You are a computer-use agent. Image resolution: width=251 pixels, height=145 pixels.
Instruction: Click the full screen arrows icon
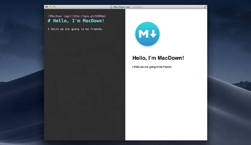pyautogui.click(x=205, y=7)
